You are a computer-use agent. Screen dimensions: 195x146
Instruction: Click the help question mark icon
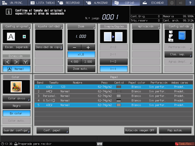(x=190, y=3)
